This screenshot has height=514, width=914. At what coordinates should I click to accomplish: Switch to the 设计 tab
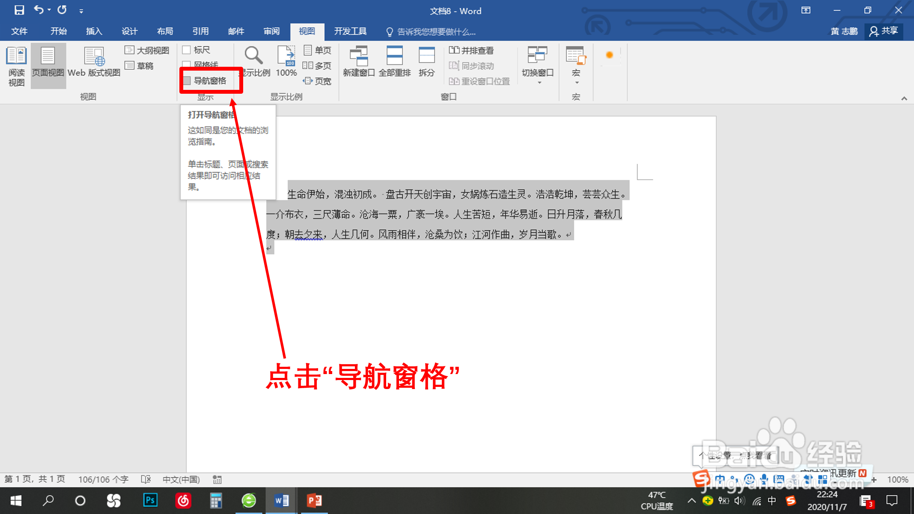[x=130, y=31]
